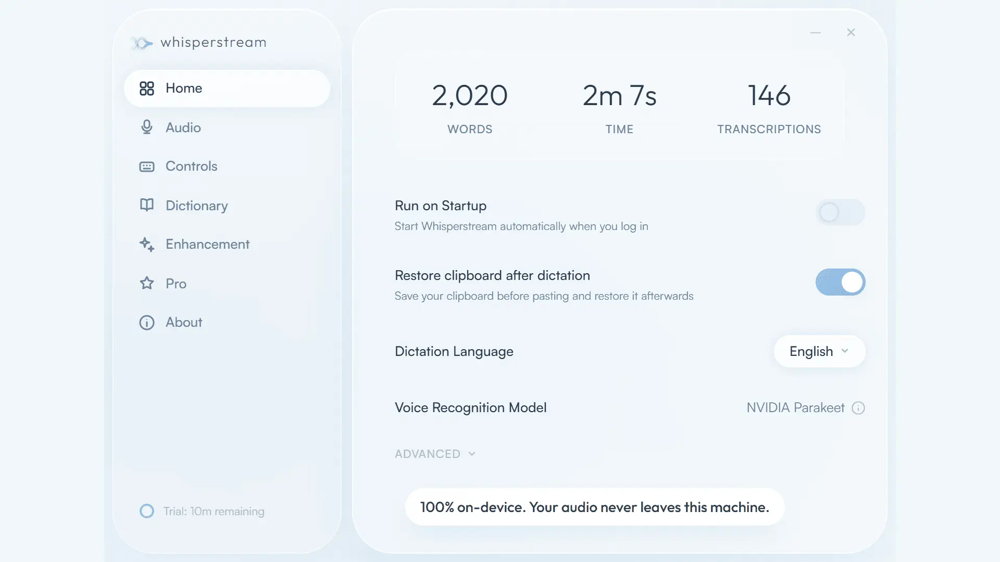Click the Pro star icon

(x=147, y=283)
